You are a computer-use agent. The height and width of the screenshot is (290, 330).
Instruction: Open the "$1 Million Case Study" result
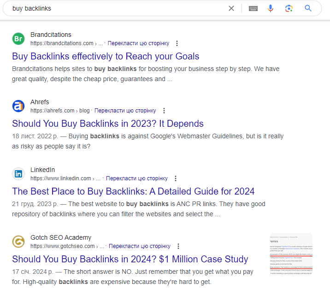(x=130, y=259)
